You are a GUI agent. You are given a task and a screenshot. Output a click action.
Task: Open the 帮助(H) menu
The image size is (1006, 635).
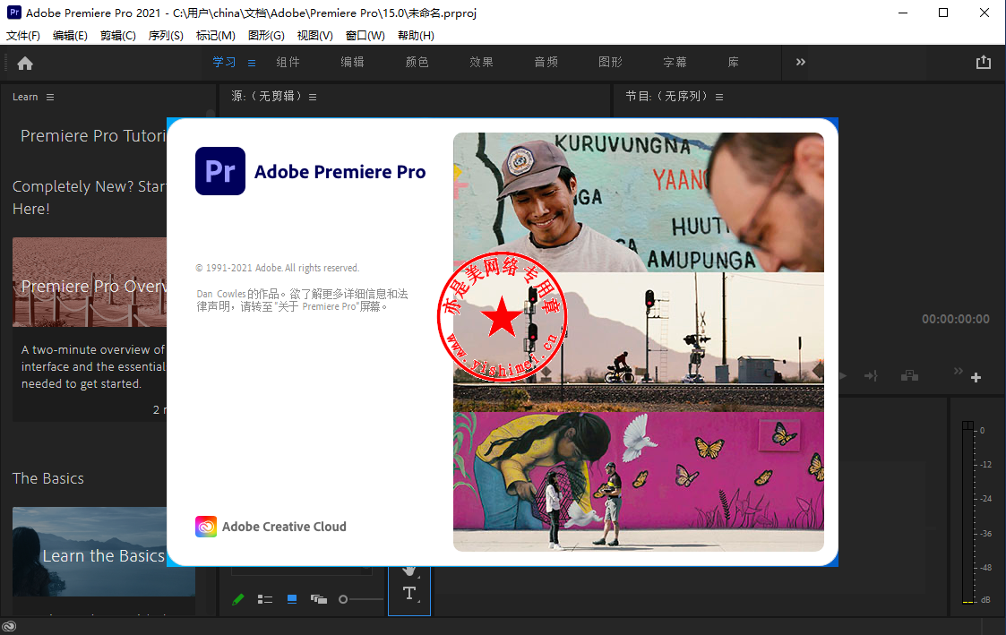pos(416,35)
